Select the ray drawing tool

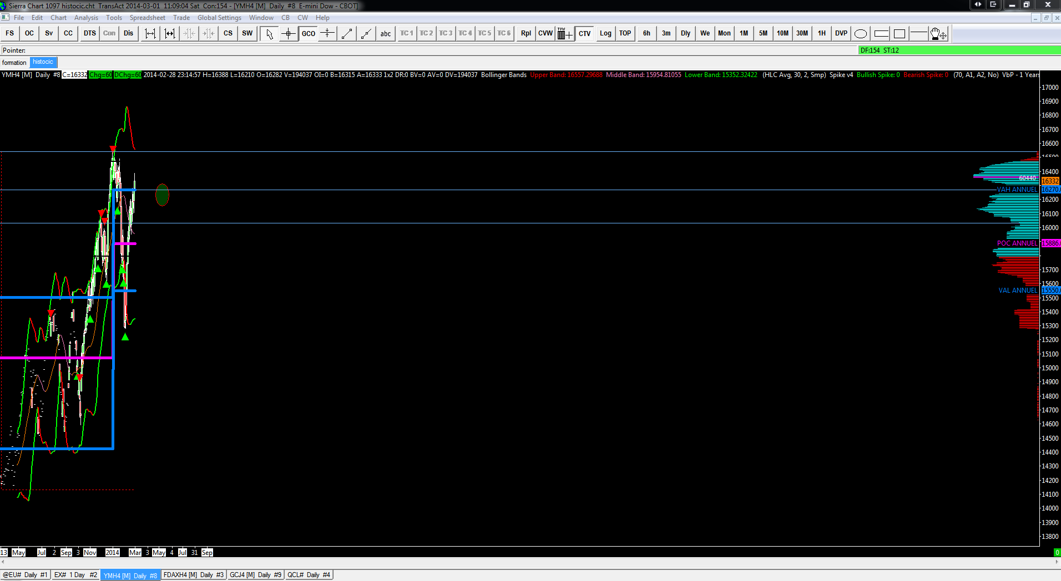coord(366,33)
